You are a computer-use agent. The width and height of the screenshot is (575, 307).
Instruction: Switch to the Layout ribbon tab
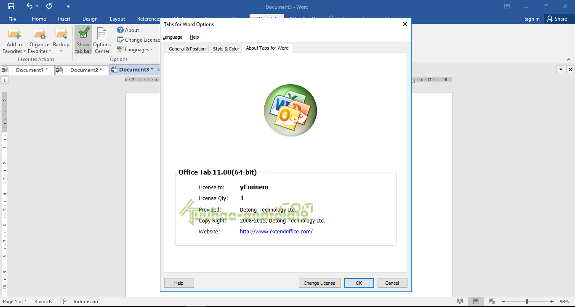point(117,19)
